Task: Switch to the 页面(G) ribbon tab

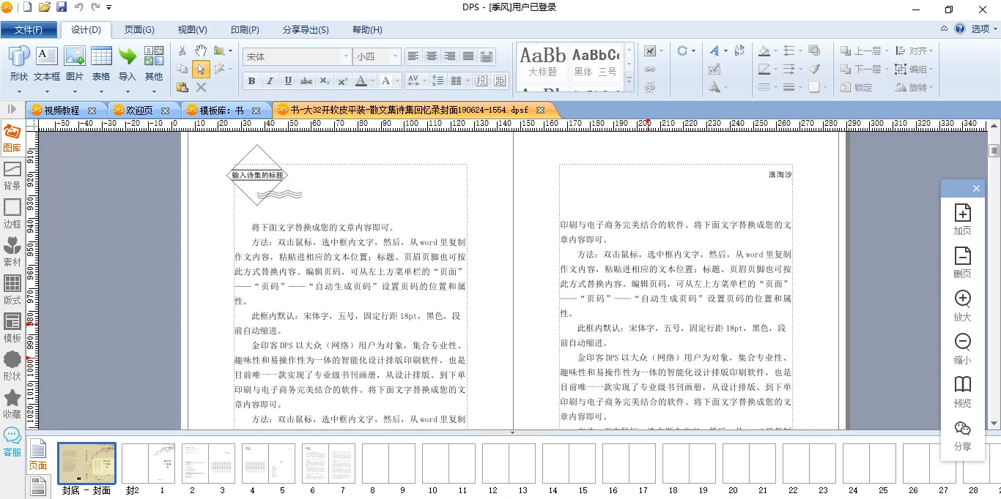Action: point(139,30)
